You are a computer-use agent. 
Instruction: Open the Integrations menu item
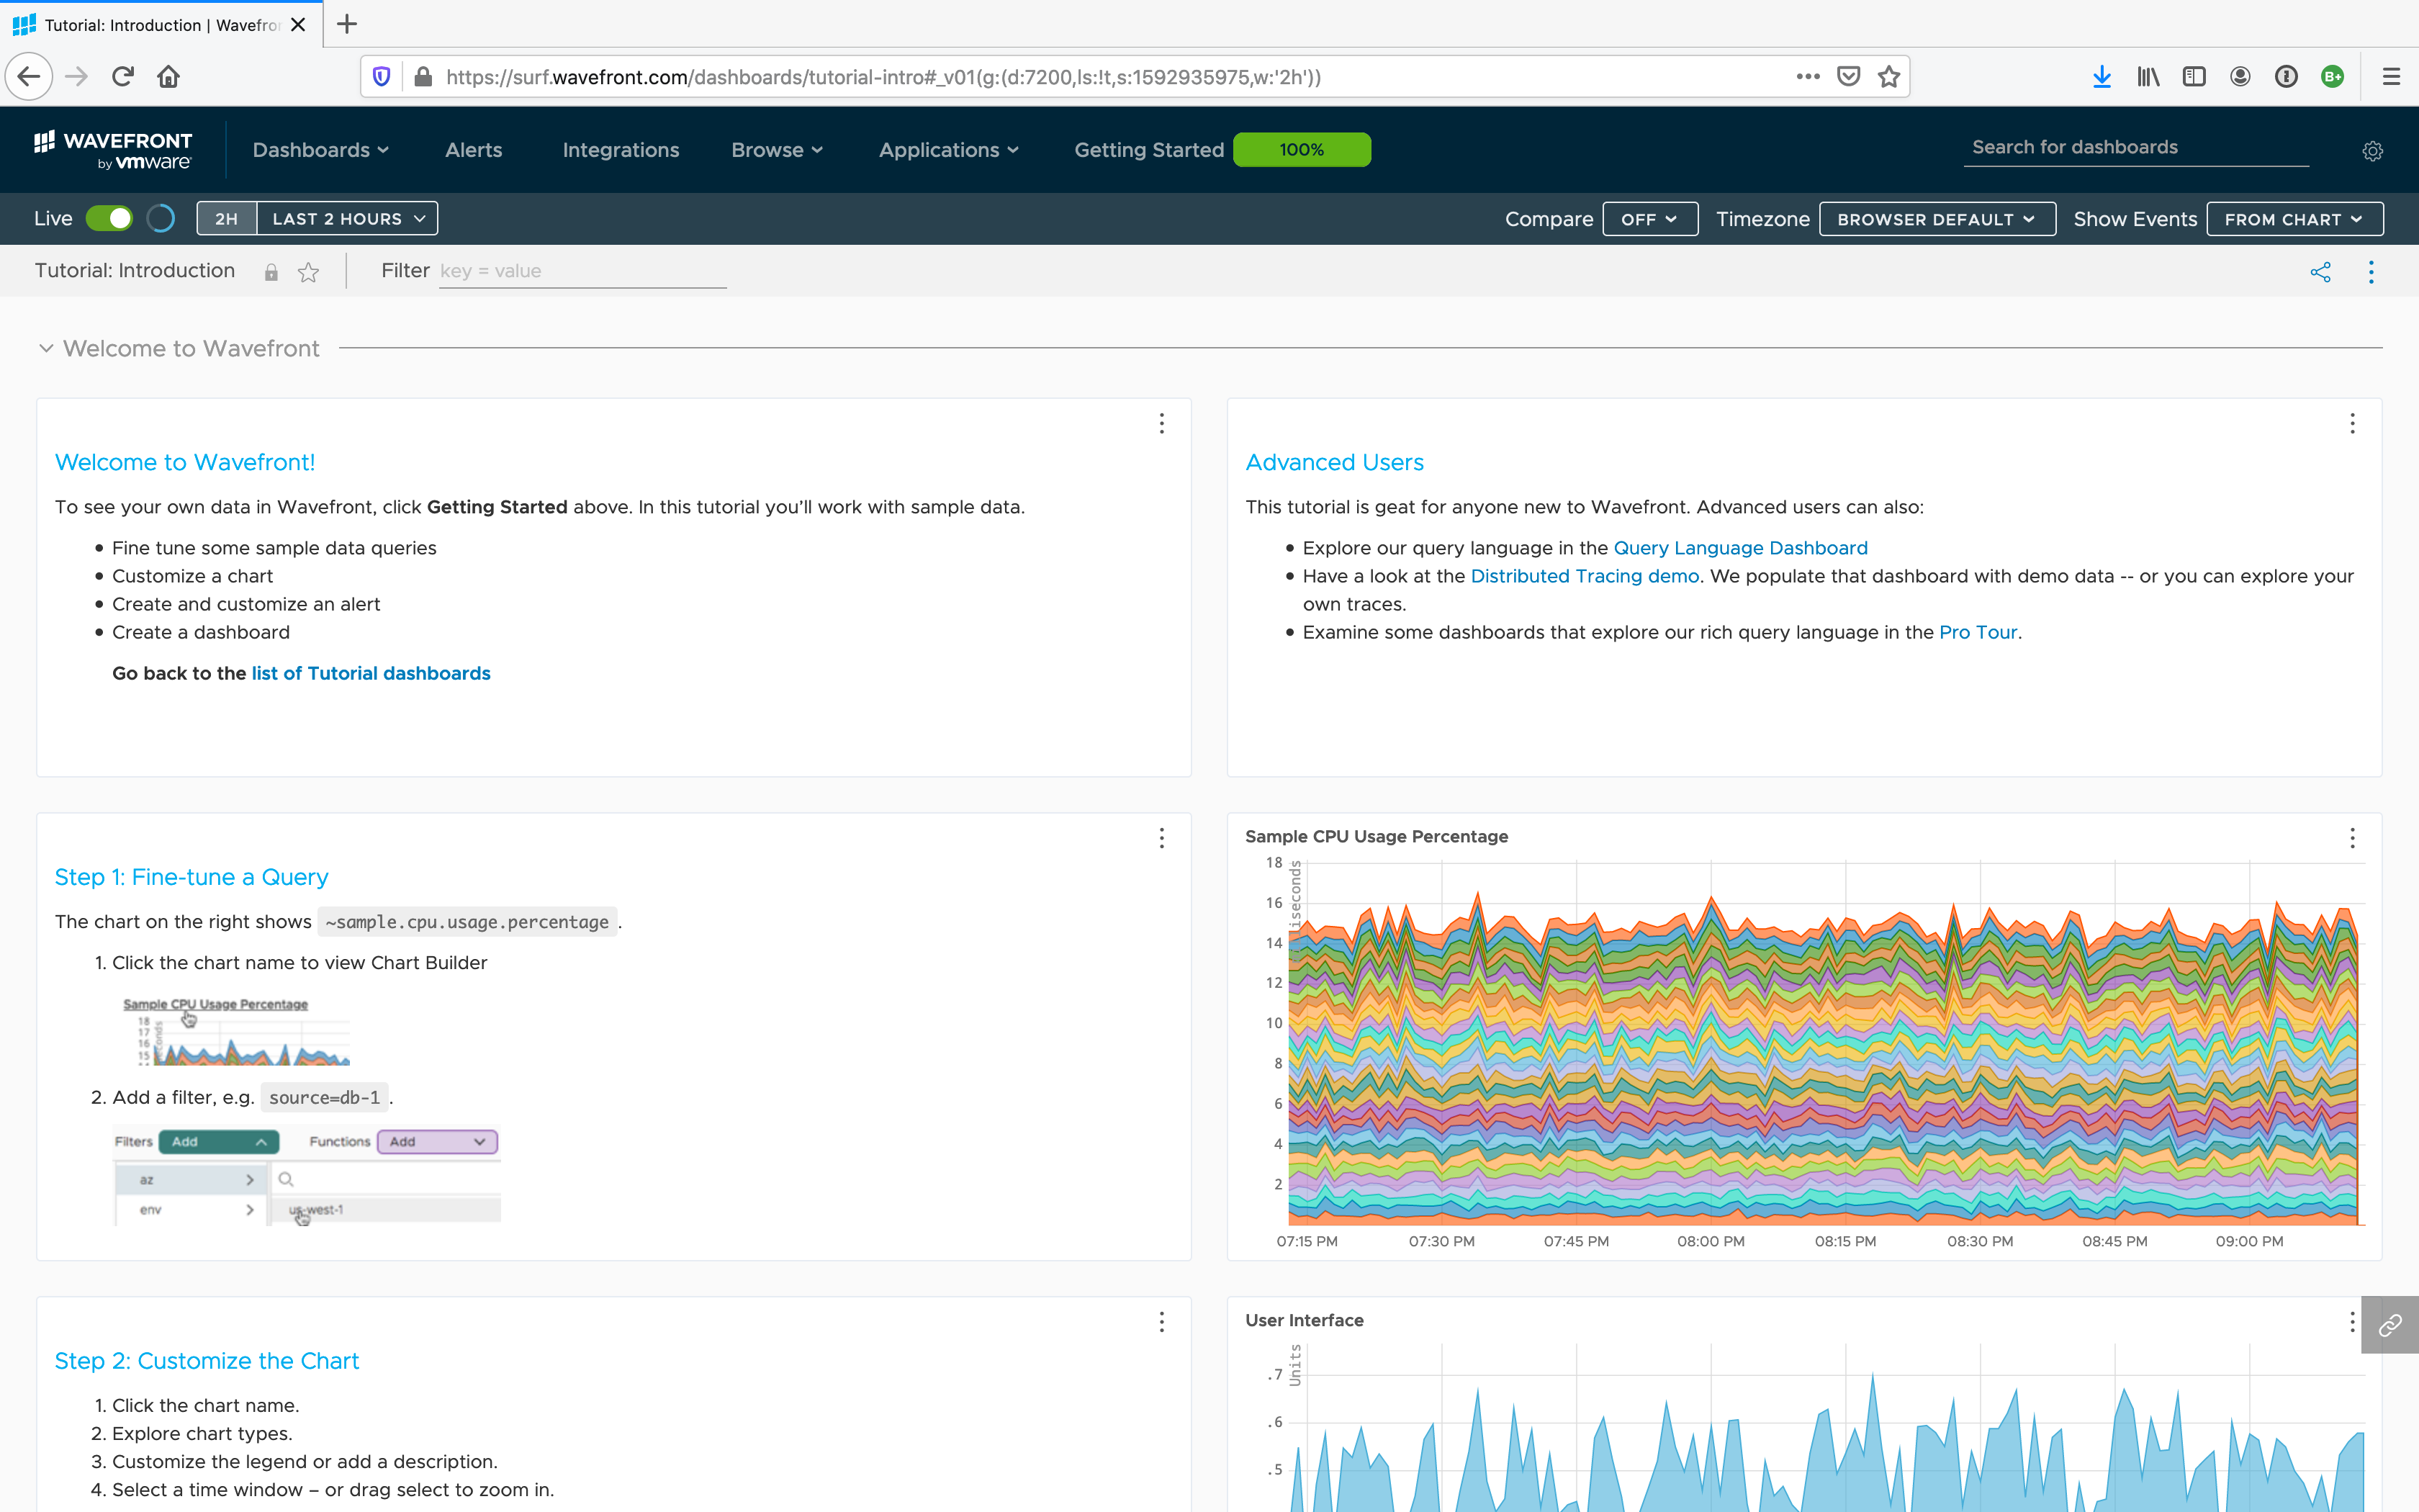[621, 150]
